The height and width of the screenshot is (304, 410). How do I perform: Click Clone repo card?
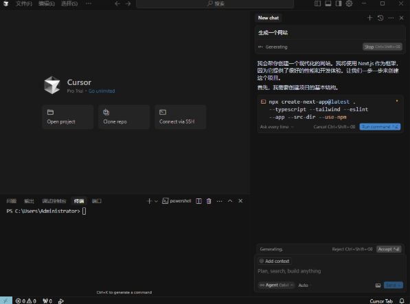coord(124,117)
